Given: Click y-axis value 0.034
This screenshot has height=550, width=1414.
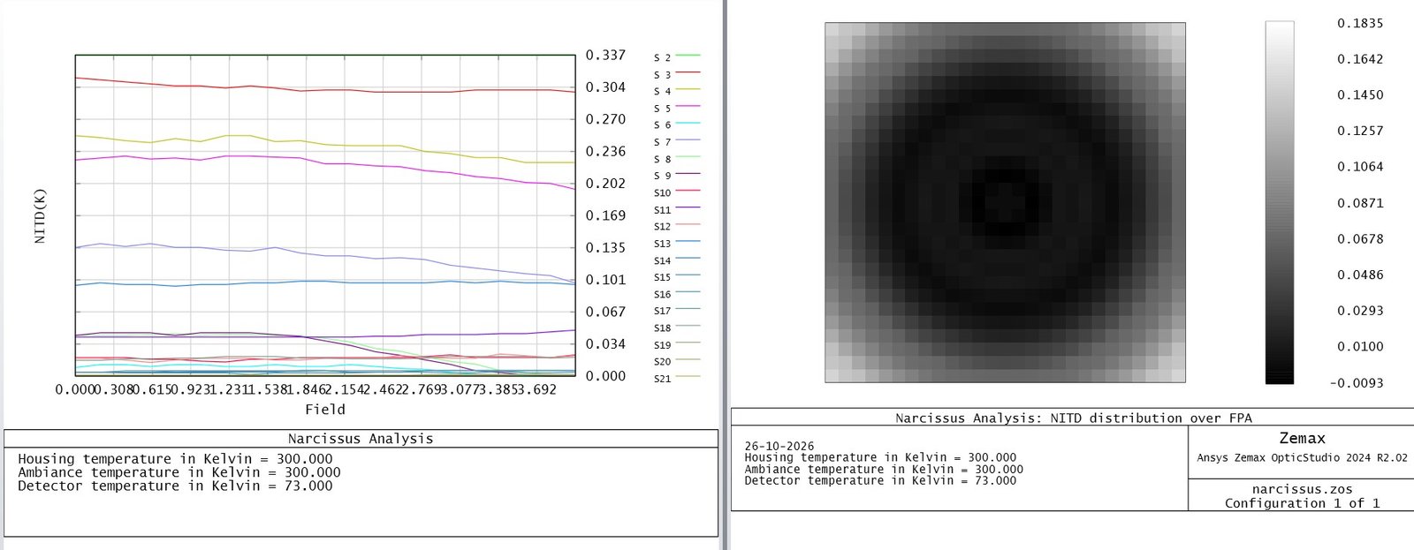Looking at the screenshot, I should 605,343.
